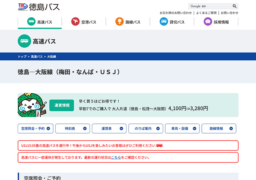The width and height of the screenshot is (256, 180).
Task: Click the 4,100円⇒3,280円 fare text
Action: click(x=188, y=108)
